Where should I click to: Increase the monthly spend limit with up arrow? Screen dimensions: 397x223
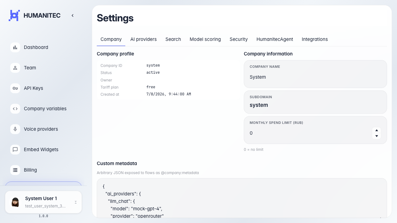click(x=377, y=130)
